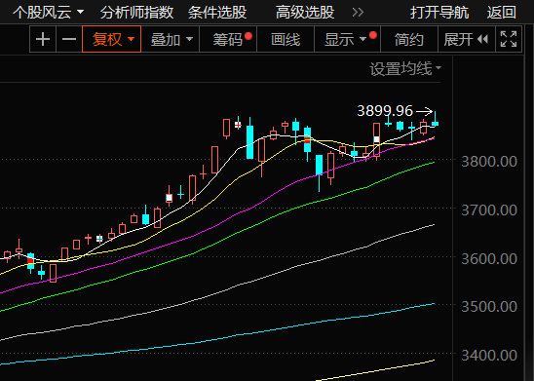The image size is (534, 381).
Task: Switch to 简约 simple view
Action: 409,40
